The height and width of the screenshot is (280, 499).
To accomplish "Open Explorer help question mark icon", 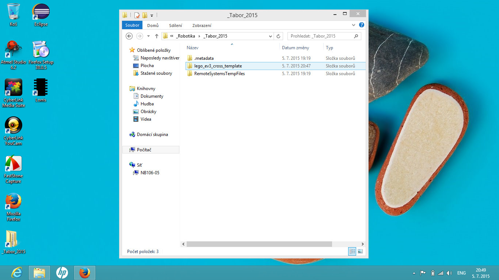I will [x=361, y=25].
